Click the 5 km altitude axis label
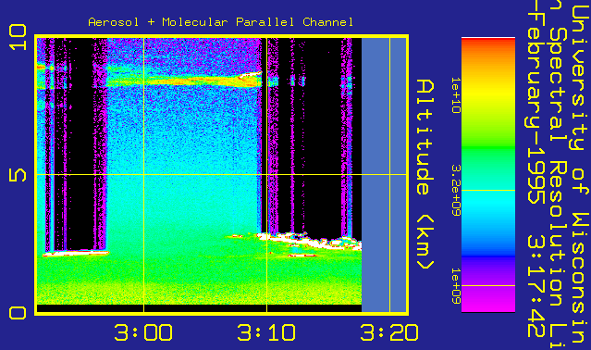This screenshot has height=350, width=591. tap(18, 175)
